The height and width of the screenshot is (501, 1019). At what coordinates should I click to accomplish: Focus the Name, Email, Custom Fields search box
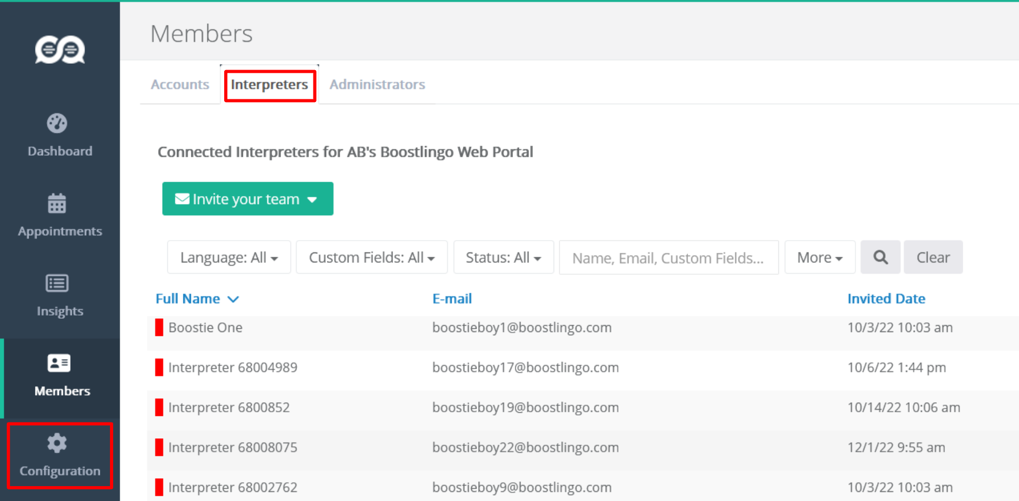point(669,258)
